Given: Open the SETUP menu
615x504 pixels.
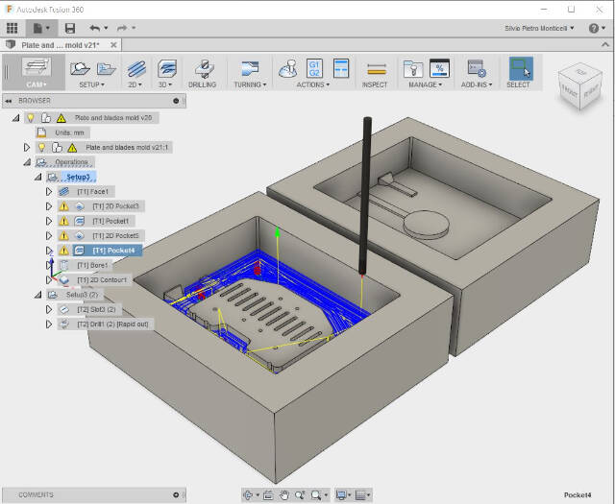Looking at the screenshot, I should pos(92,84).
